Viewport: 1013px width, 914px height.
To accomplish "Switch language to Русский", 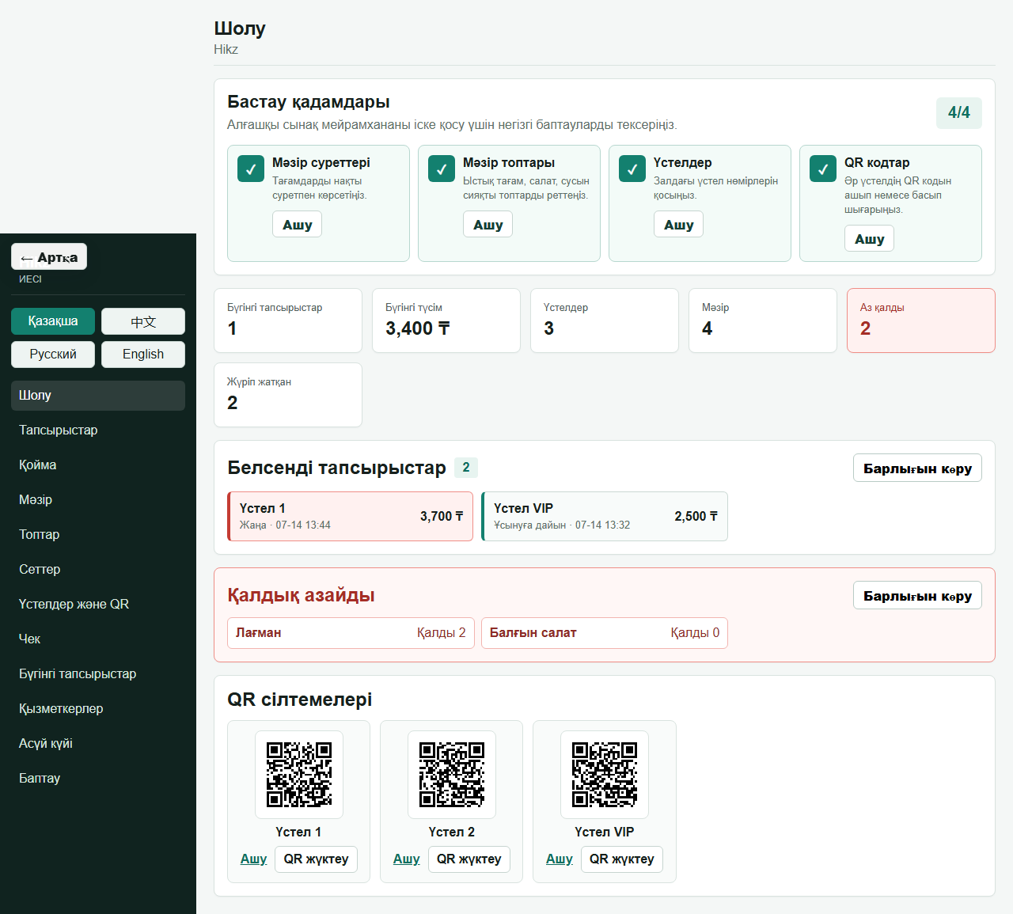I will 53,355.
